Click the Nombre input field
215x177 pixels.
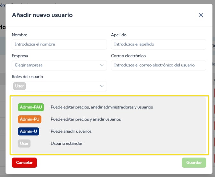tap(59, 44)
